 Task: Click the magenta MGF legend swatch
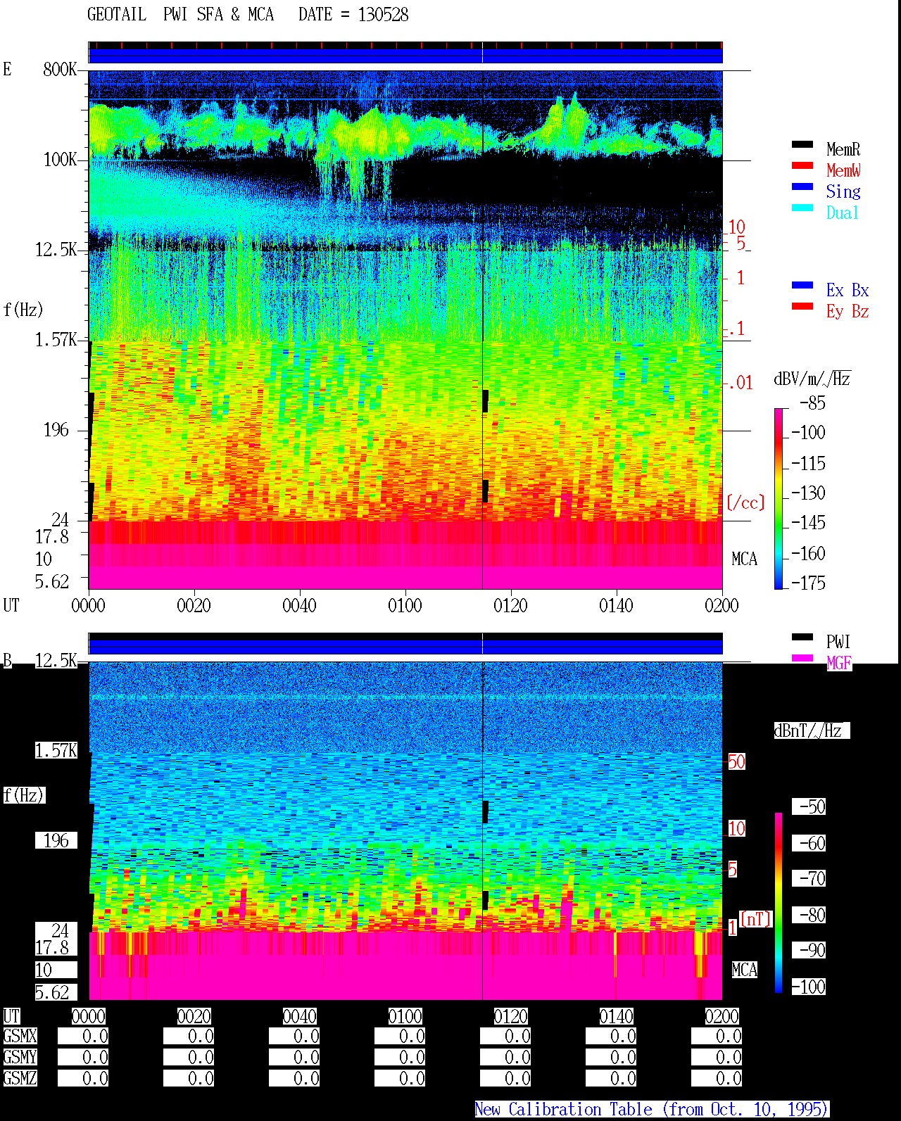802,658
